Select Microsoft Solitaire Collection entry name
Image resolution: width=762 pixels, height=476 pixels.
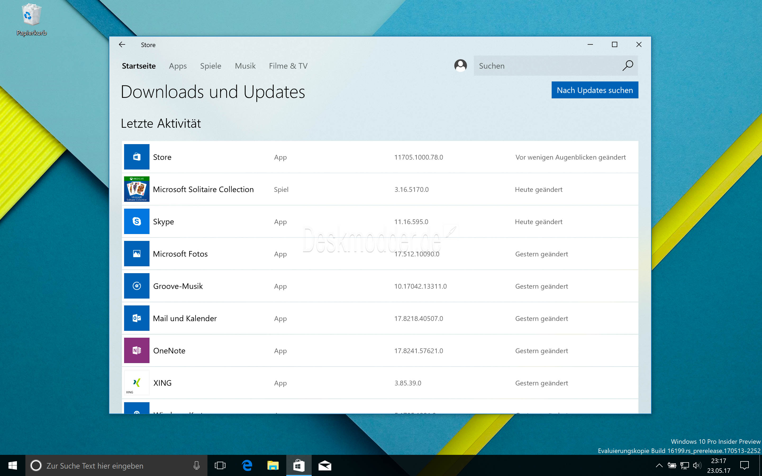point(203,189)
